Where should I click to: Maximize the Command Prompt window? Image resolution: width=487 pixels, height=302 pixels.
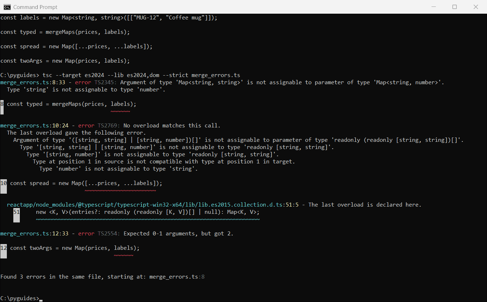pyautogui.click(x=455, y=7)
